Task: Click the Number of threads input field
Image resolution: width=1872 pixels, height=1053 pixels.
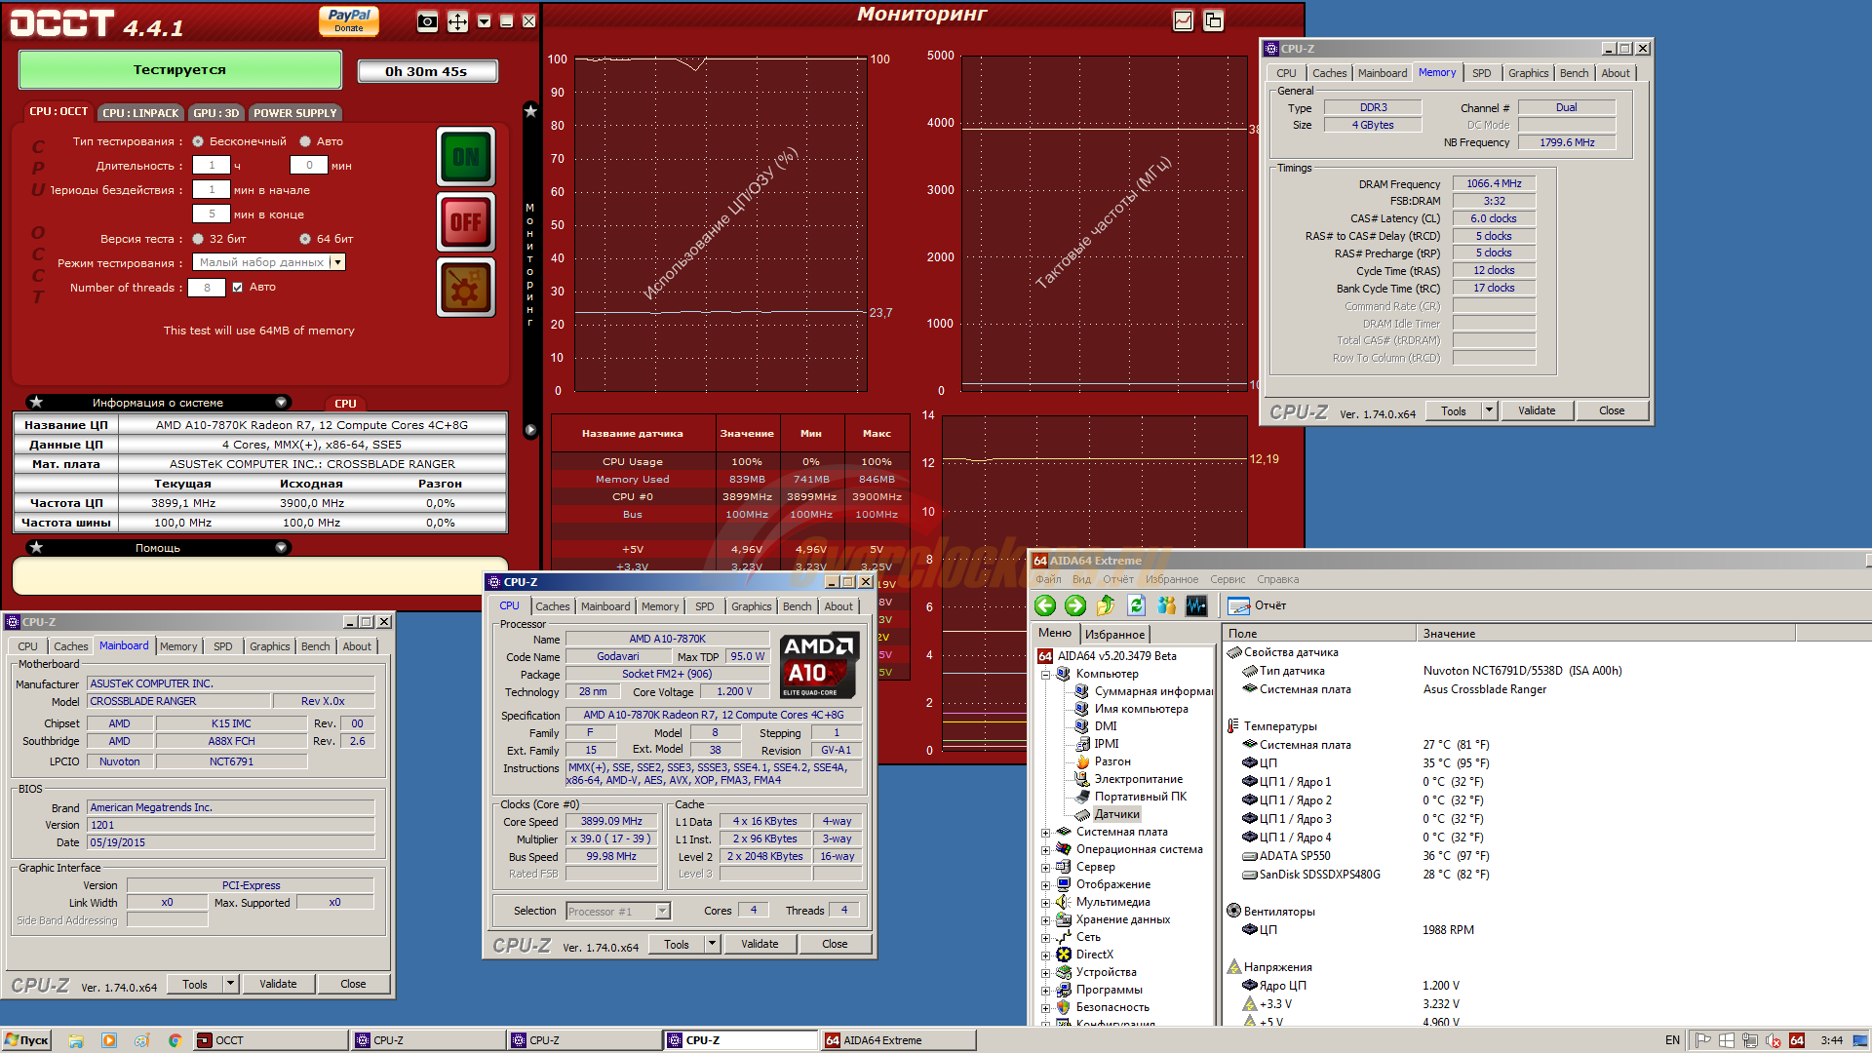Action: [x=207, y=288]
